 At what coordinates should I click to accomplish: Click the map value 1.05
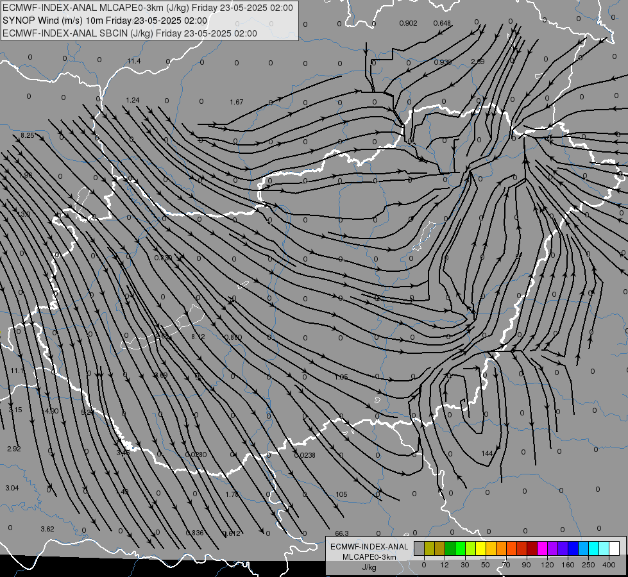pyautogui.click(x=341, y=377)
